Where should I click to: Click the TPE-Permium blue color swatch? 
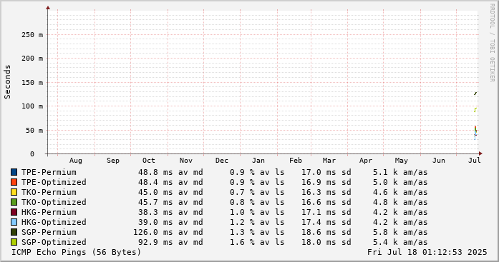click(x=14, y=172)
